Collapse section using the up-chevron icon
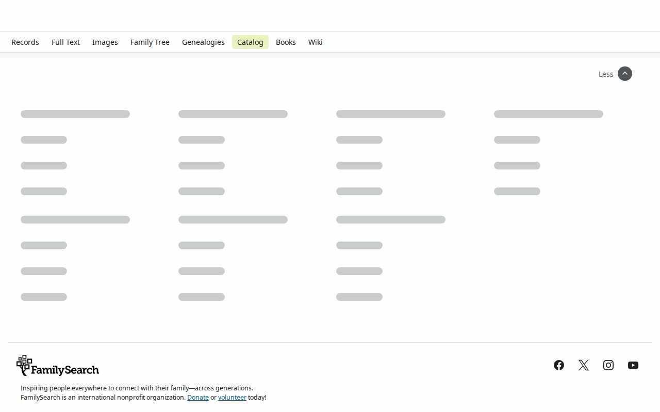Screen dimensions: 660x412 625,74
